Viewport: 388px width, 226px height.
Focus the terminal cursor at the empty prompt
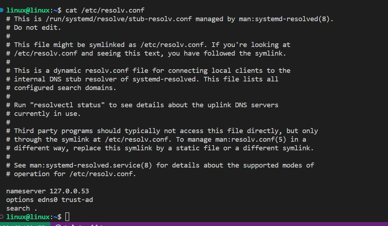point(67,217)
